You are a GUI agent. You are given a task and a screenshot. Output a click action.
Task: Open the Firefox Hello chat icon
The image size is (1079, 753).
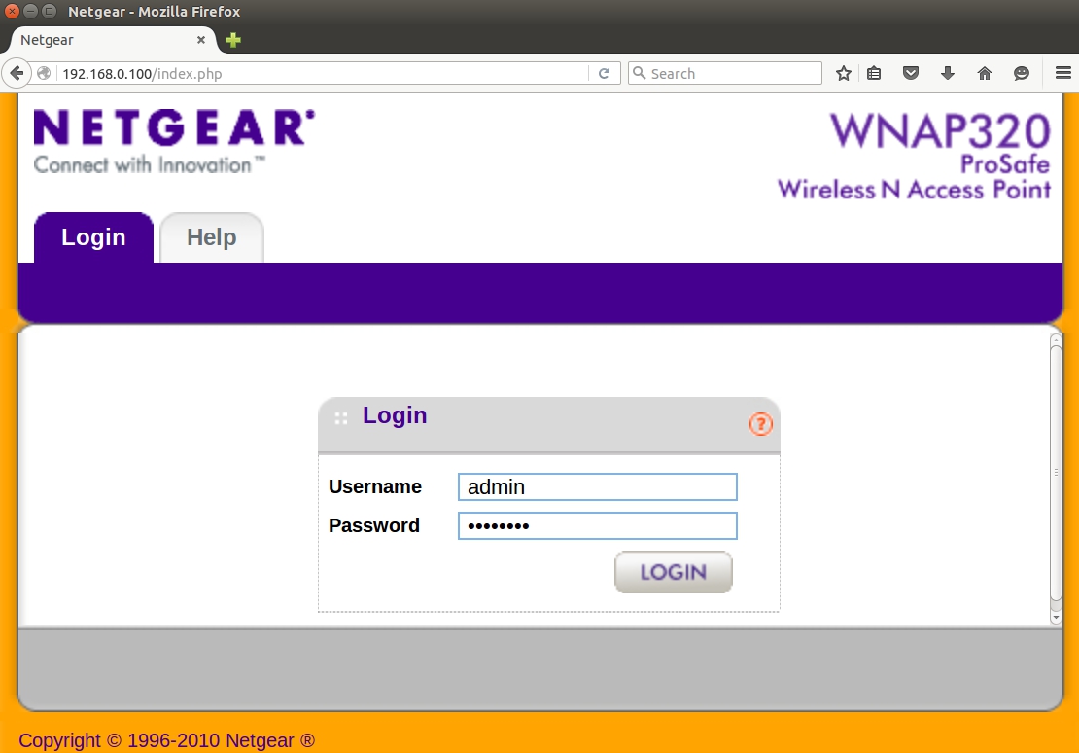point(1021,73)
